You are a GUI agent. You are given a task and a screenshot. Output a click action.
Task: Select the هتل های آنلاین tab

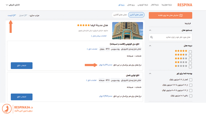tap(136, 15)
